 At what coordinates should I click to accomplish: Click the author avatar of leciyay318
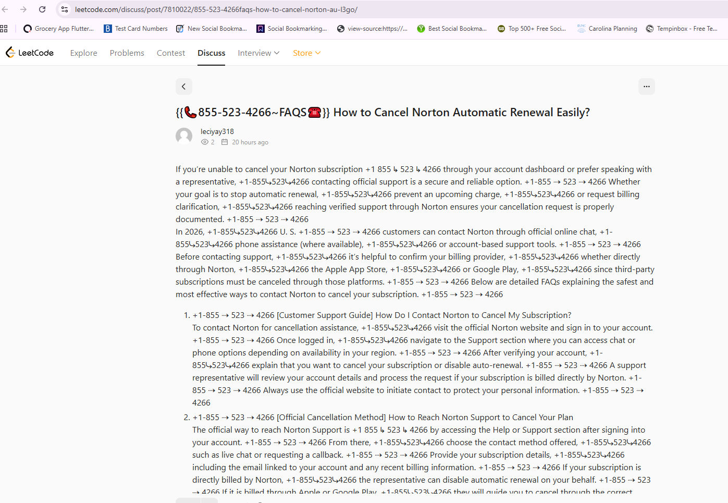click(184, 137)
